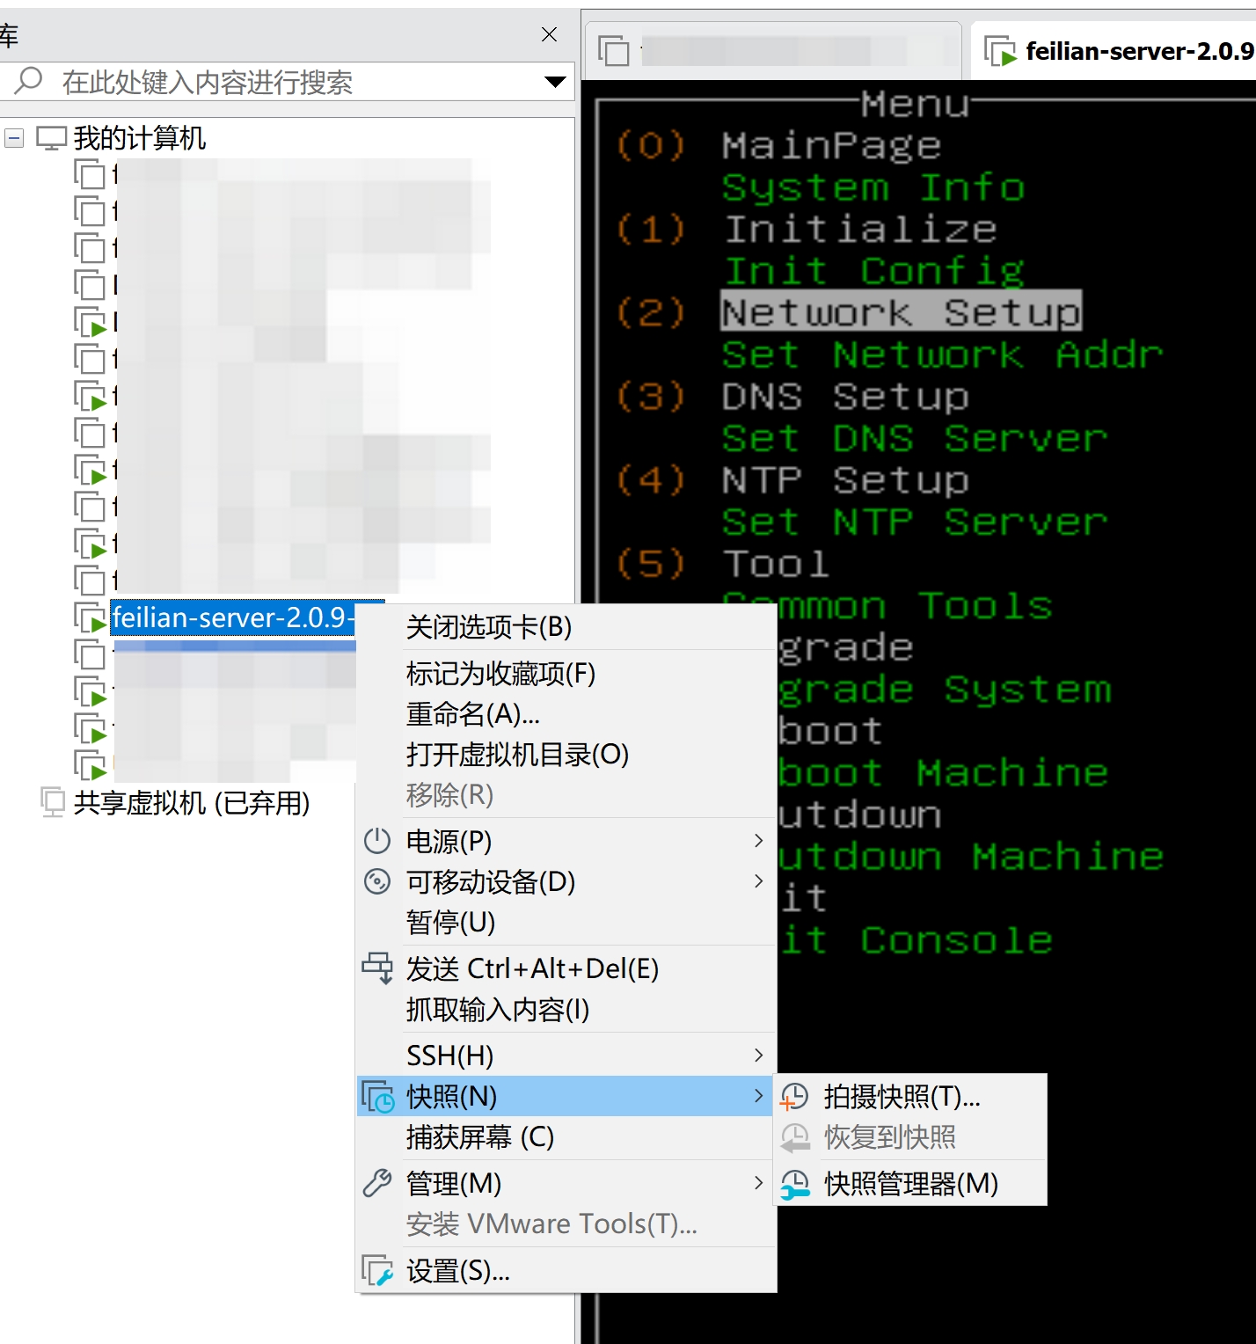1256x1344 pixels.
Task: Collapse the 我的计算机 tree node
Action: click(14, 137)
